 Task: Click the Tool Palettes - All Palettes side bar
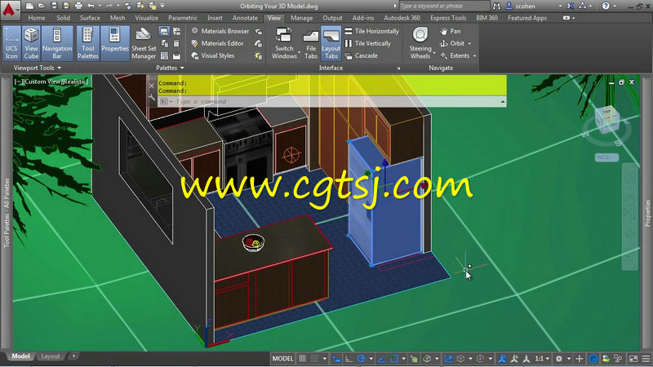(x=7, y=212)
